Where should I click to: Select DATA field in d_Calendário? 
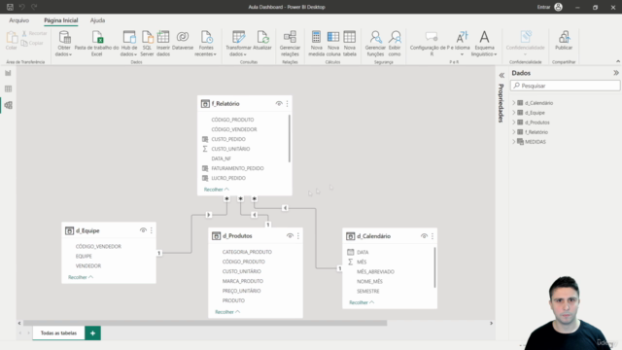[363, 252]
